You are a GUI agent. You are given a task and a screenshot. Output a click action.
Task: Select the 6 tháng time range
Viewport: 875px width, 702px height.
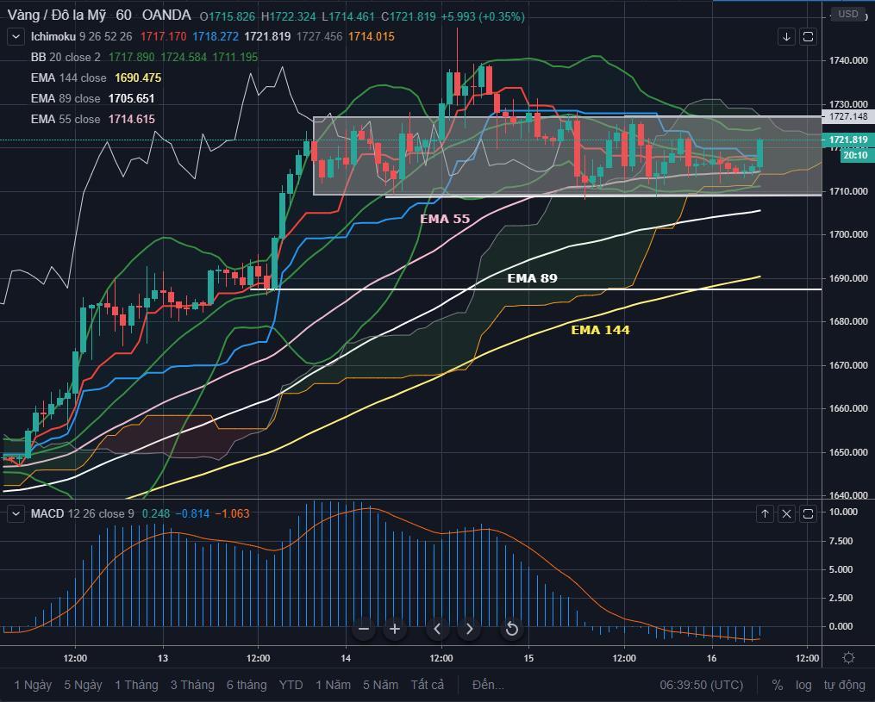click(x=247, y=685)
